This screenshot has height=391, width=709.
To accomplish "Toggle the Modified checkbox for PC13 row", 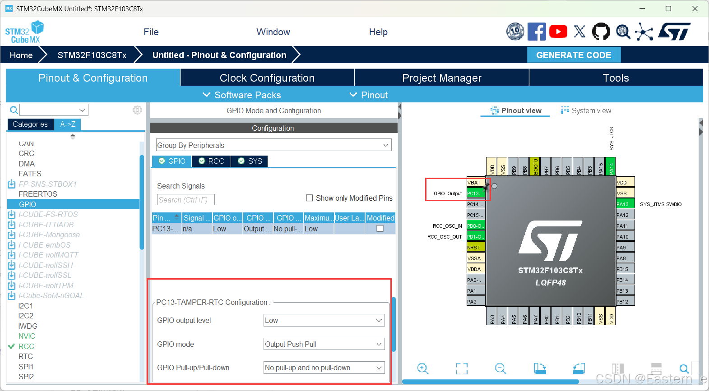I will [380, 229].
